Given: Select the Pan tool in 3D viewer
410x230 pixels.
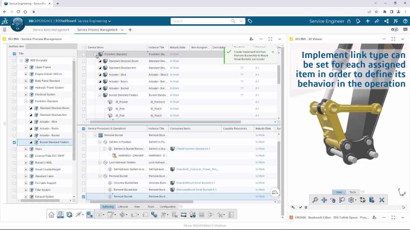Looking at the screenshot, I should coord(324,200).
